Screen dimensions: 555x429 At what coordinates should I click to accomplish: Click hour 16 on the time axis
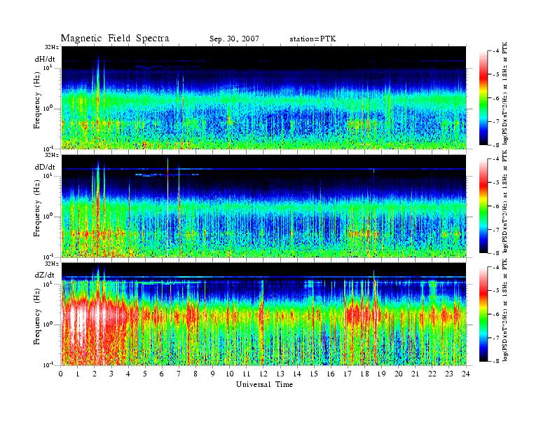coord(331,374)
